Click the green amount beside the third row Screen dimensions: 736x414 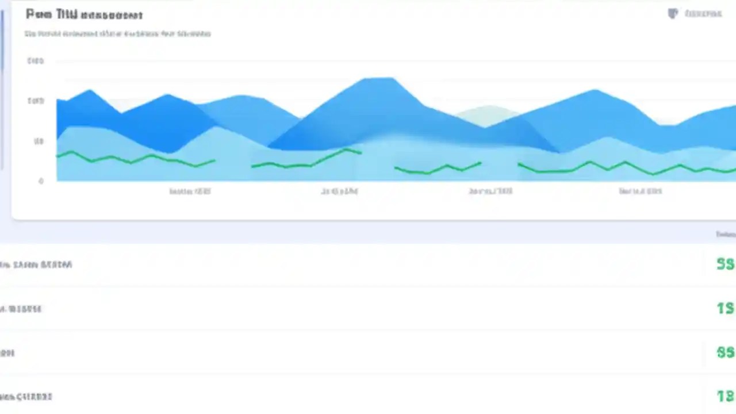[725, 352]
